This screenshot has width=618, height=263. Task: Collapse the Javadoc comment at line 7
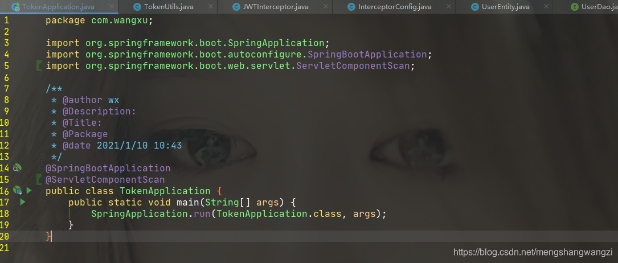pyautogui.click(x=42, y=89)
